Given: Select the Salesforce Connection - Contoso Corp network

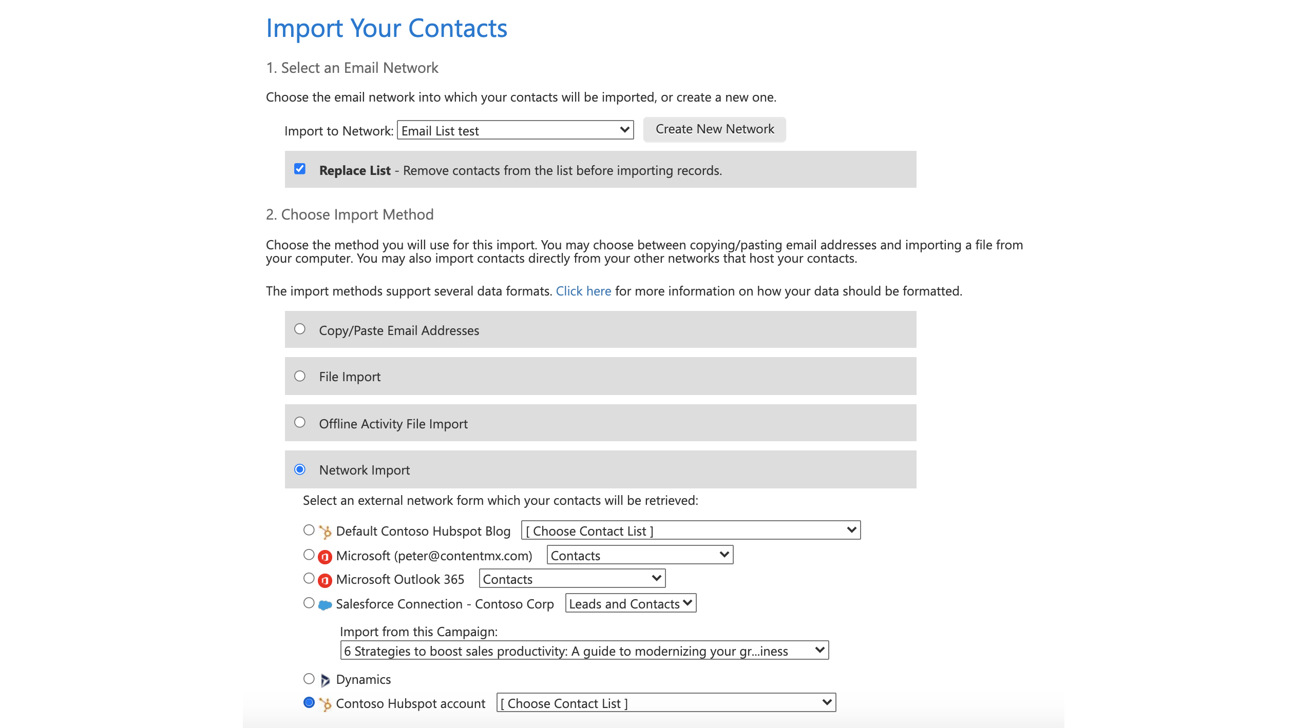Looking at the screenshot, I should click(x=309, y=603).
